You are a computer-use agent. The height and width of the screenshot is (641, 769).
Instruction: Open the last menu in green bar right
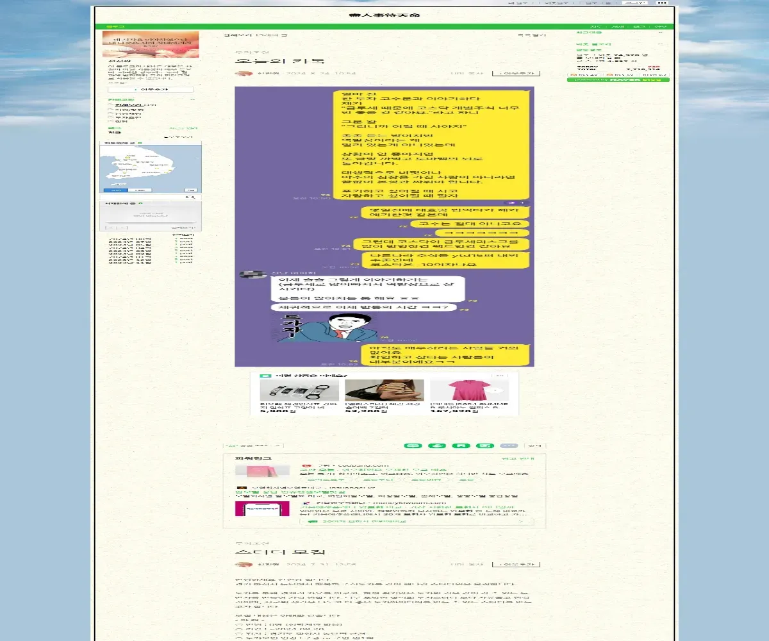[x=660, y=27]
